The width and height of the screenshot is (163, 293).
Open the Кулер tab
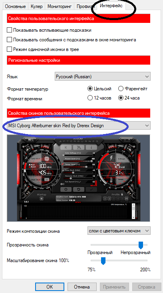point(36,6)
